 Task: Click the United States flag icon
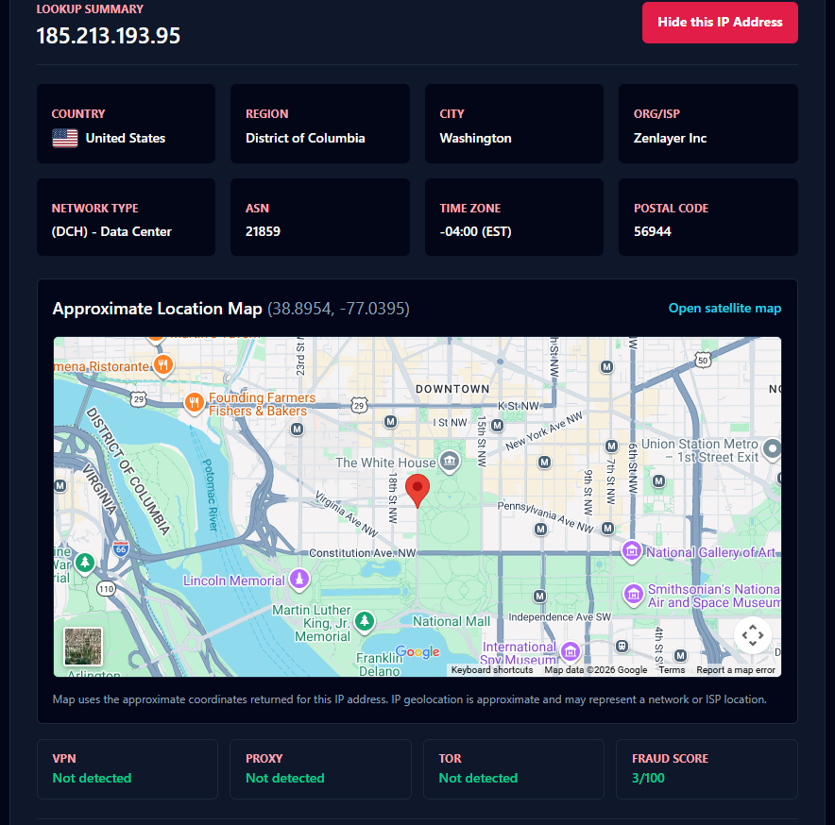[x=65, y=139]
